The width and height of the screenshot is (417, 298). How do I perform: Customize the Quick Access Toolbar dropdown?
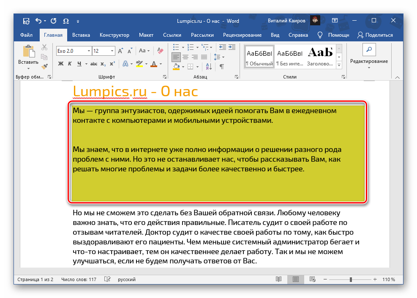[x=78, y=21]
